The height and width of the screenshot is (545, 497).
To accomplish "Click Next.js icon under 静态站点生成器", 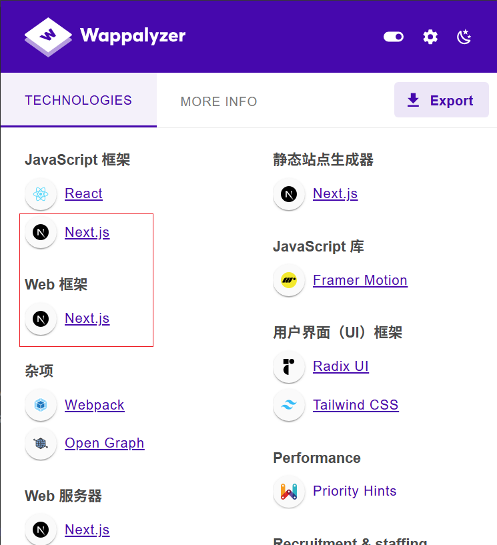I will (289, 194).
